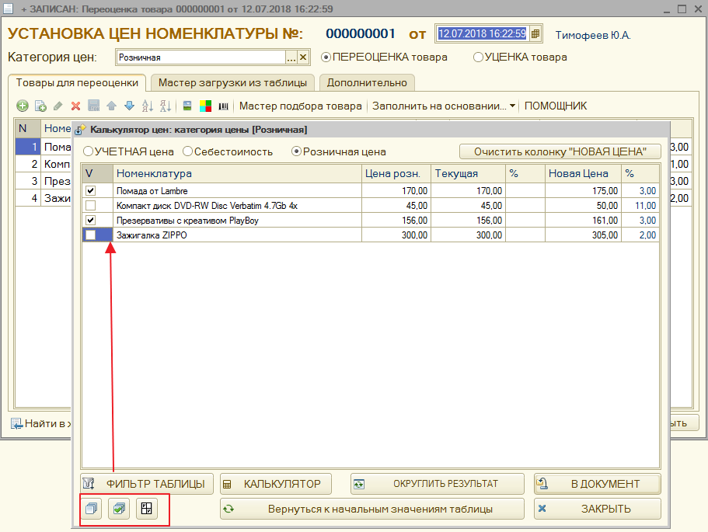Click the green Add row icon
This screenshot has width=708, height=532.
[22, 106]
